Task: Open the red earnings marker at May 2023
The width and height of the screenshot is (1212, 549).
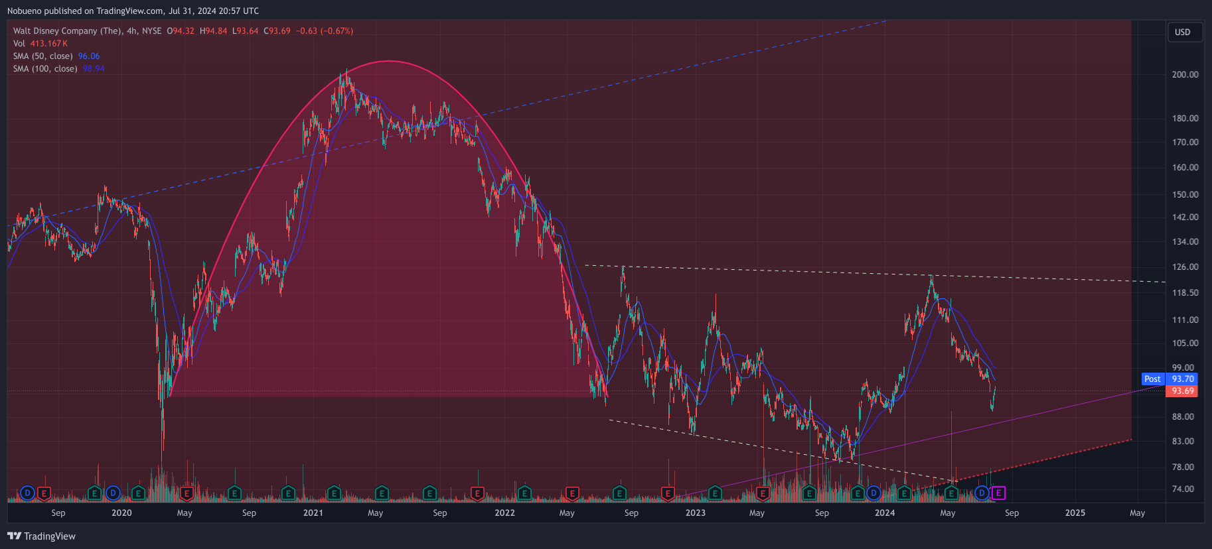Action: pos(763,493)
